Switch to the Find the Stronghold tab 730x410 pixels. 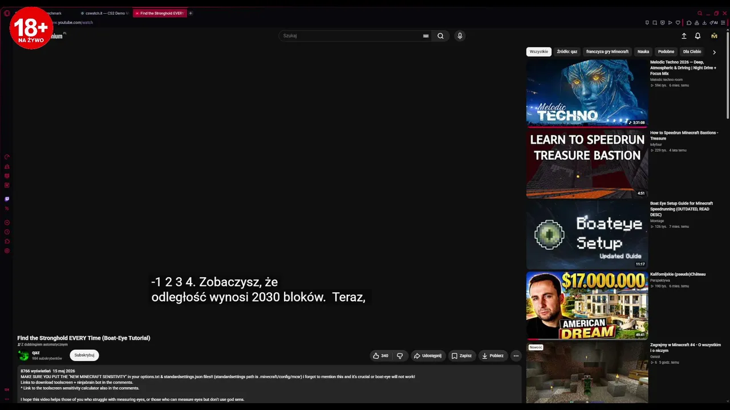[160, 13]
